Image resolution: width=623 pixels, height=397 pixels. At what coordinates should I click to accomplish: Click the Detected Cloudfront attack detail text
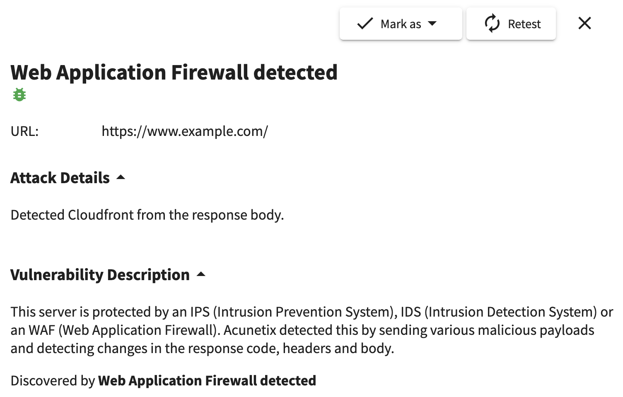147,215
